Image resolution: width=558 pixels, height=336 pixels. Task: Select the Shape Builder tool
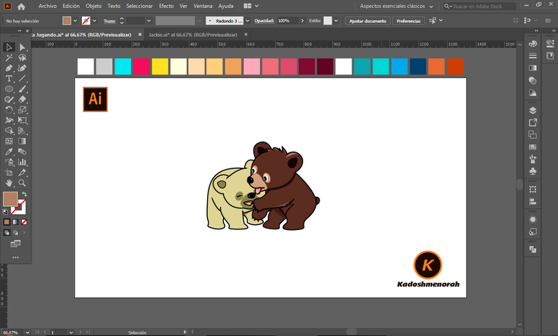tap(9, 131)
